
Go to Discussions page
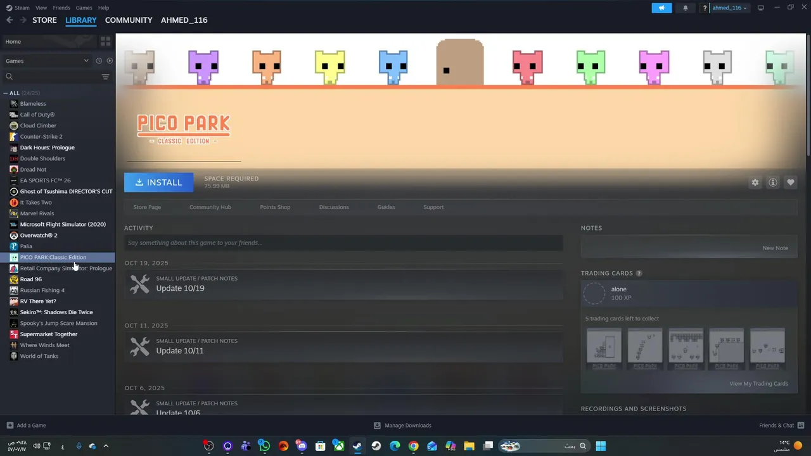(x=334, y=207)
